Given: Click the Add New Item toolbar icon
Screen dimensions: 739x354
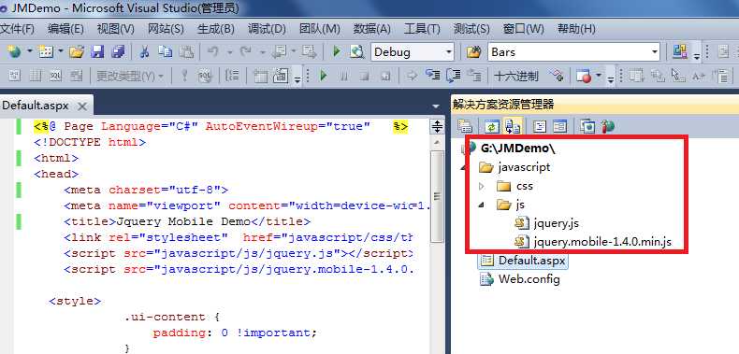Looking at the screenshot, I should point(46,51).
